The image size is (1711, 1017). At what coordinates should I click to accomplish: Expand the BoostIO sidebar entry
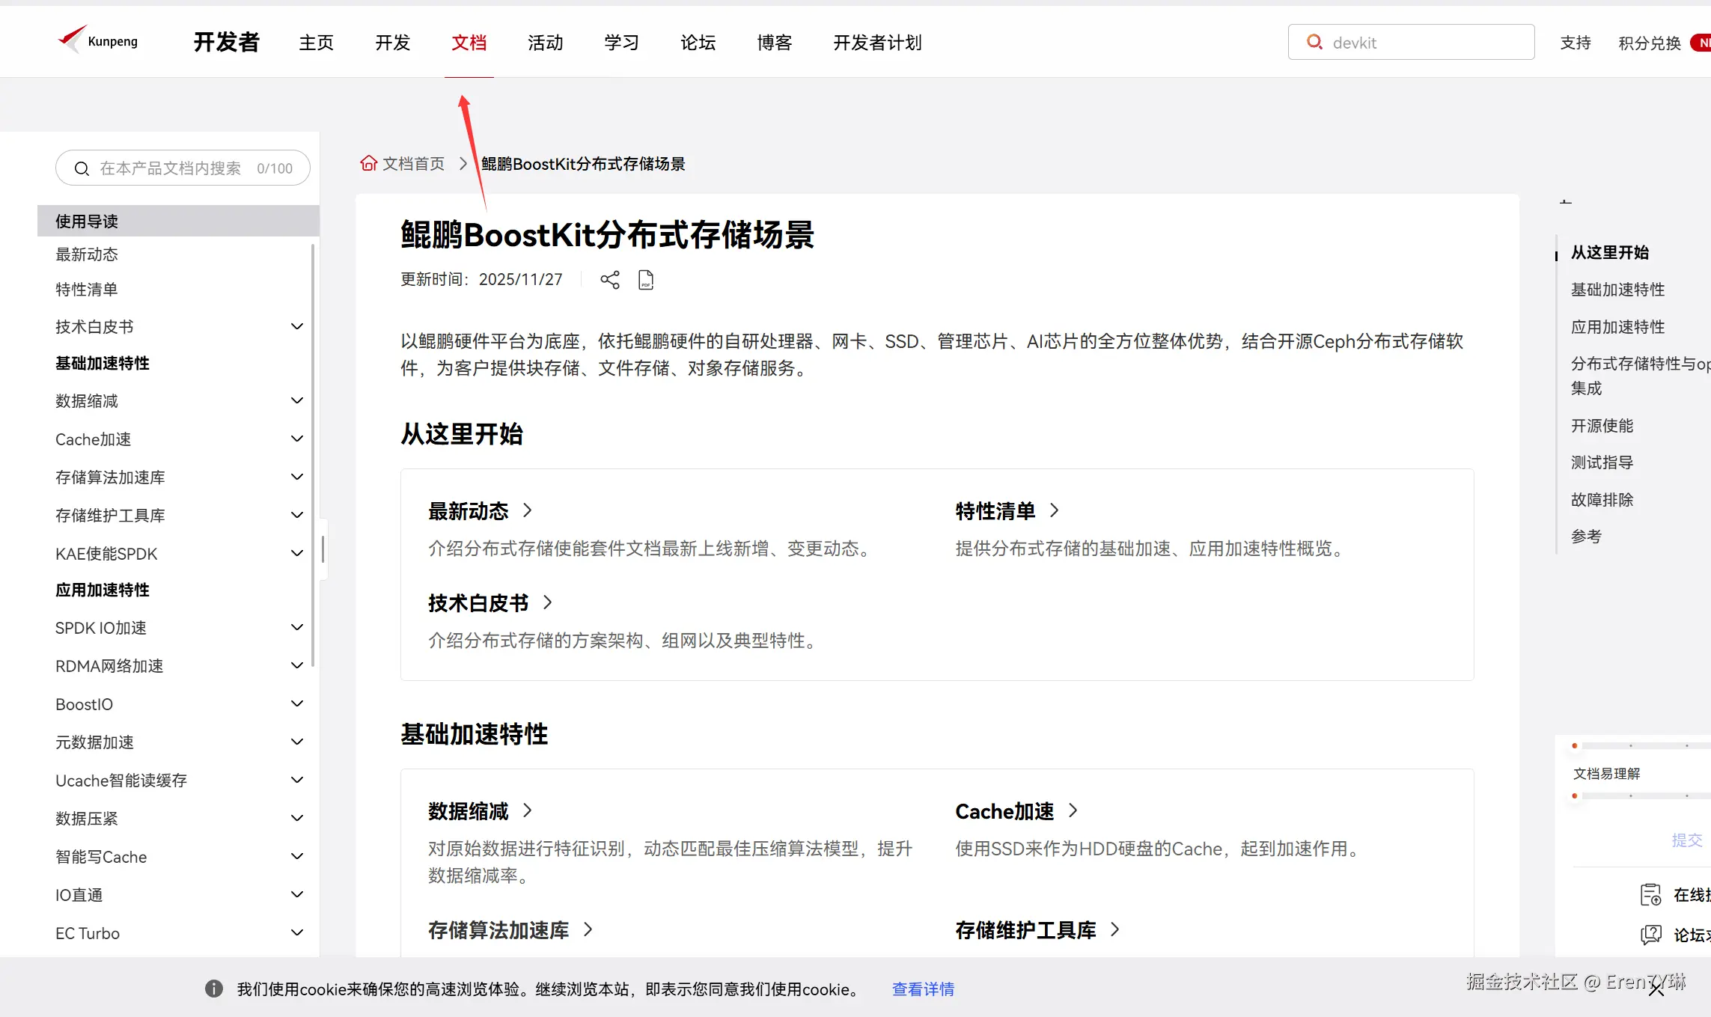pyautogui.click(x=296, y=703)
